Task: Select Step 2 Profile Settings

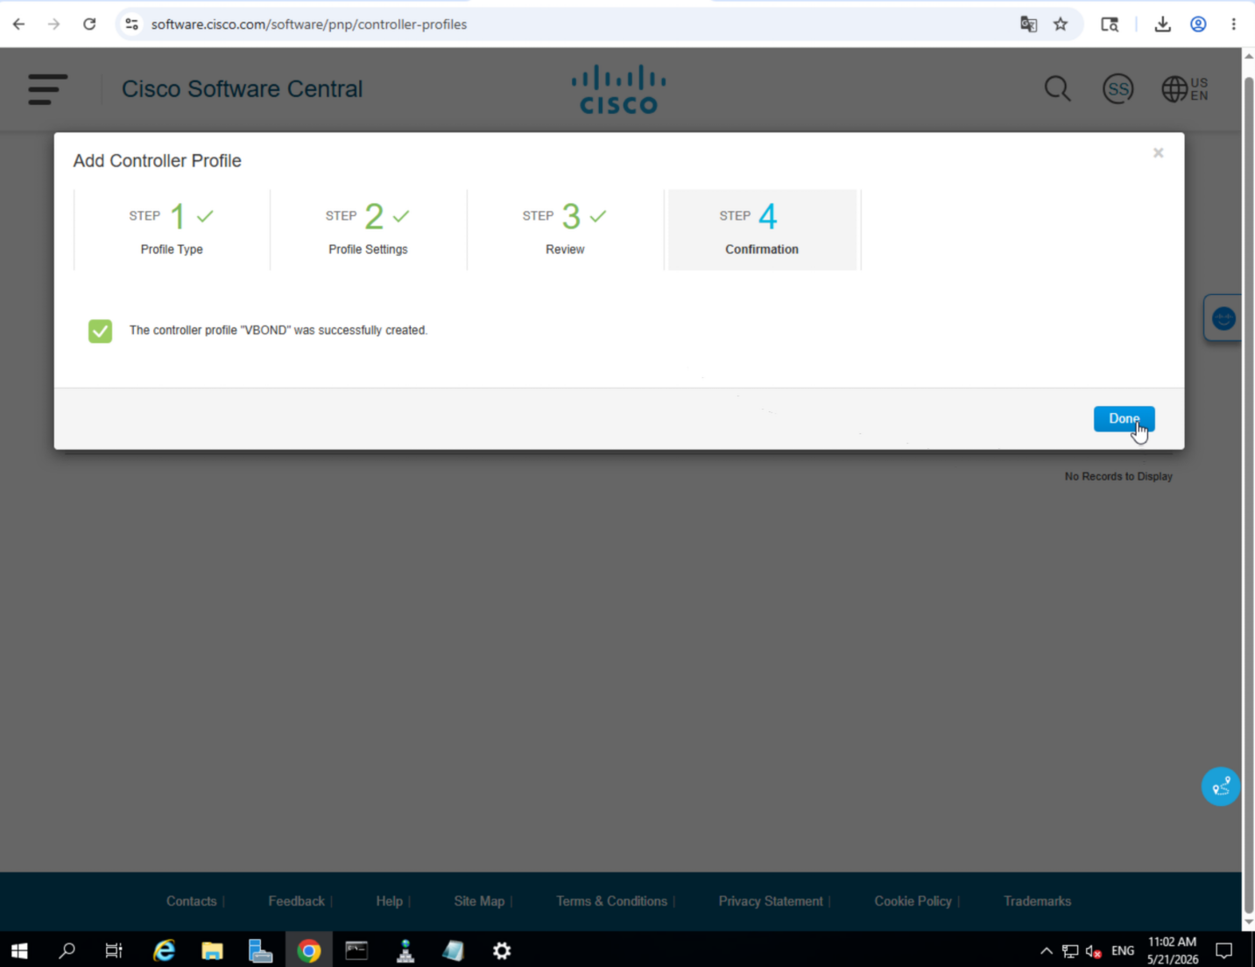Action: [368, 230]
